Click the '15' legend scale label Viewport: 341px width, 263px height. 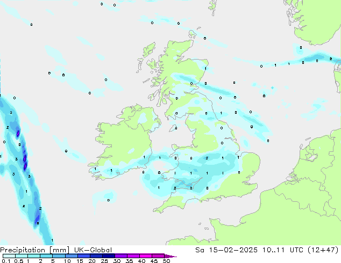tap(80, 261)
